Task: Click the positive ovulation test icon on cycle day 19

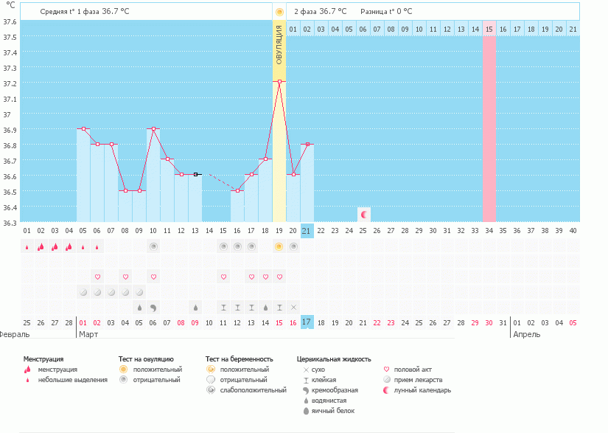Action: (279, 246)
